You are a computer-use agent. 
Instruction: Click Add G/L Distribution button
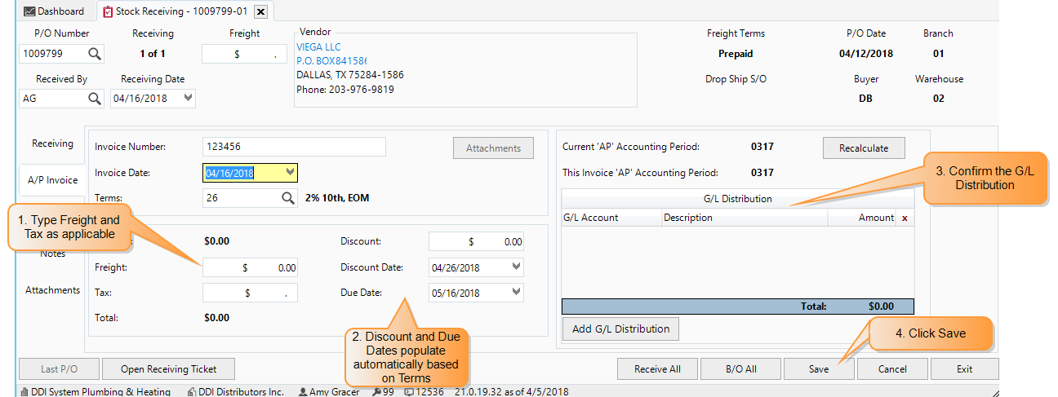620,329
